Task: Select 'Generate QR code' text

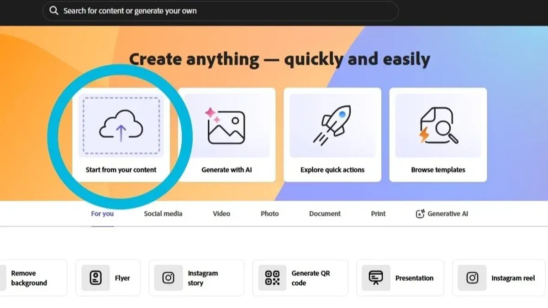Action: [310, 278]
